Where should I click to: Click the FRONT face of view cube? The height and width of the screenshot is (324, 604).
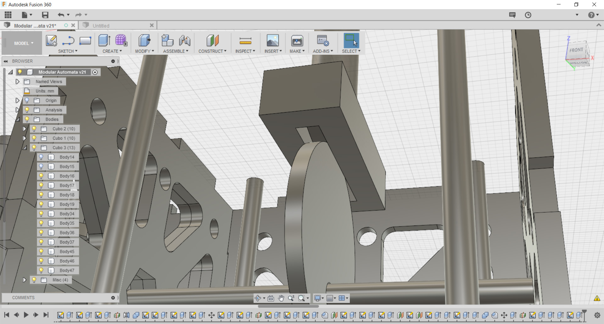[x=576, y=50]
